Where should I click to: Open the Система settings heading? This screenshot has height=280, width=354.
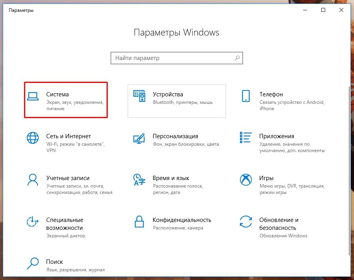click(57, 94)
